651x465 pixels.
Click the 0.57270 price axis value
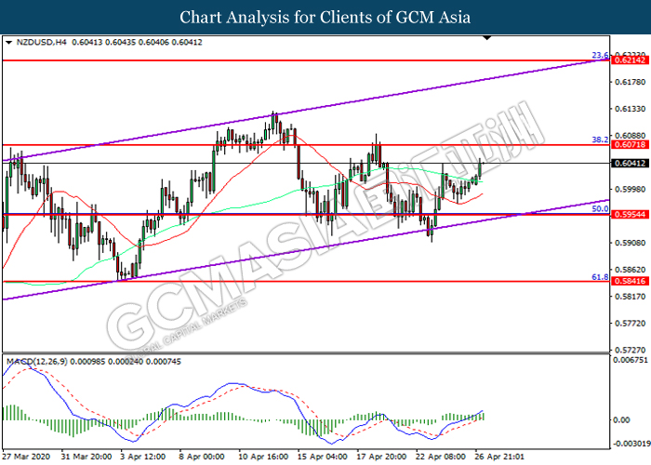(x=630, y=350)
